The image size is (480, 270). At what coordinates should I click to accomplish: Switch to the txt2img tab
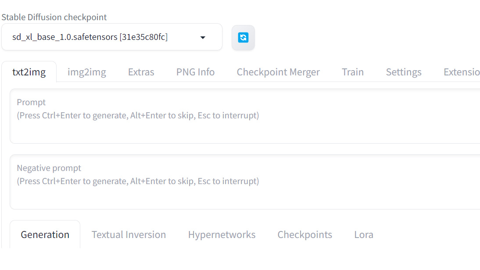click(29, 72)
